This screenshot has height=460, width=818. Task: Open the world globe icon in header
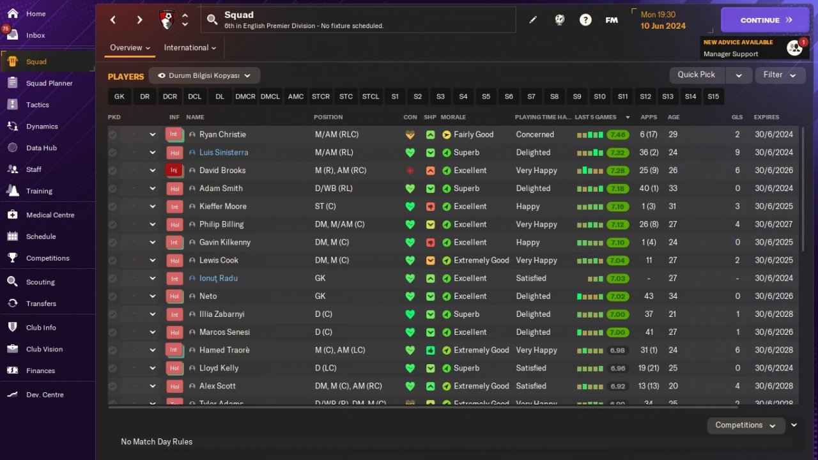click(560, 20)
